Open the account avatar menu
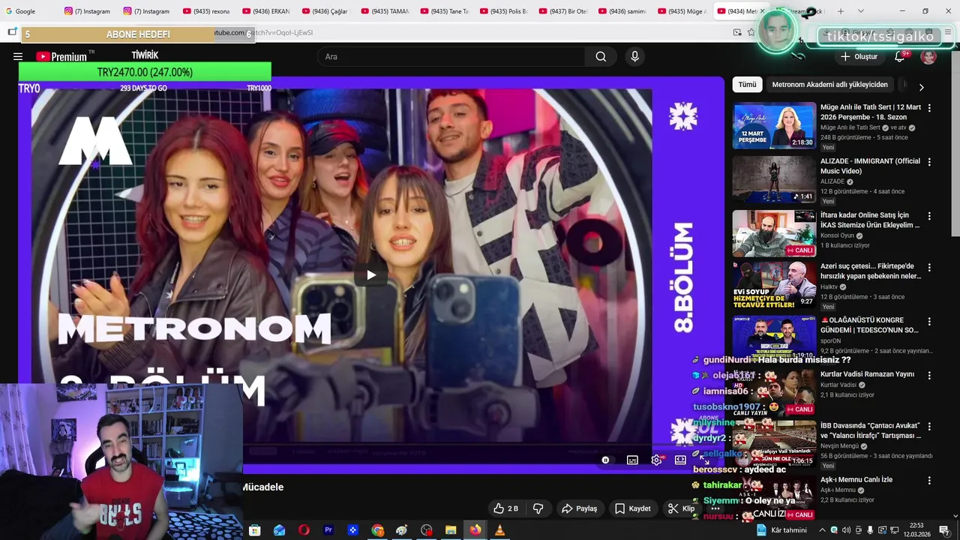The width and height of the screenshot is (960, 540). [x=928, y=56]
